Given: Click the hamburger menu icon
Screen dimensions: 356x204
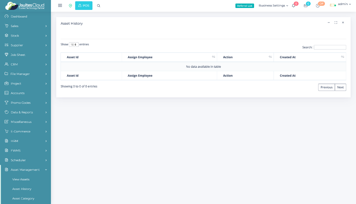Looking at the screenshot, I should pyautogui.click(x=60, y=6).
